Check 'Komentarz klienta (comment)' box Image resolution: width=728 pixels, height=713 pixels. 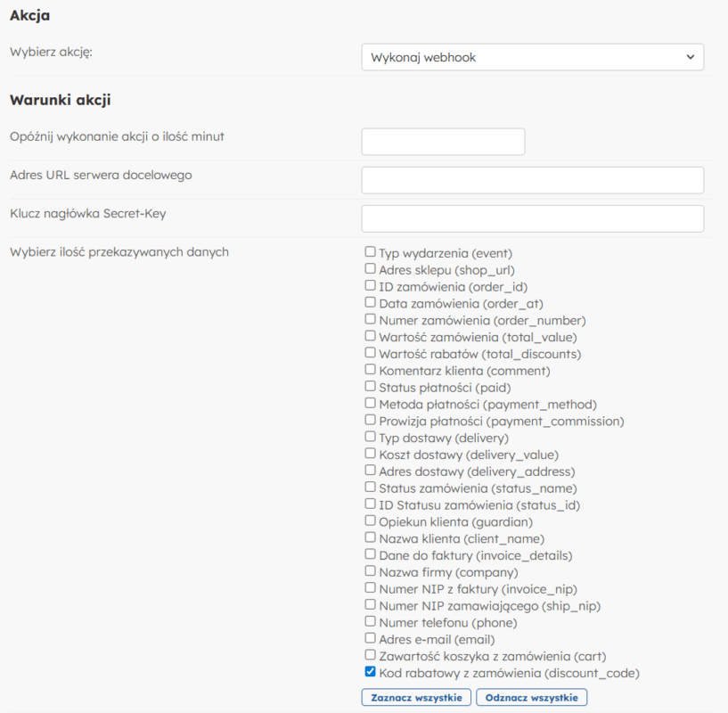[370, 370]
